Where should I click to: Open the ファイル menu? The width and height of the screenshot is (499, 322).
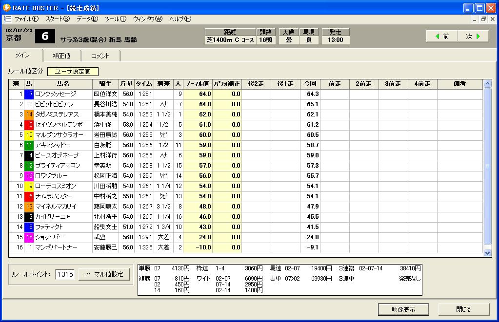click(x=26, y=19)
